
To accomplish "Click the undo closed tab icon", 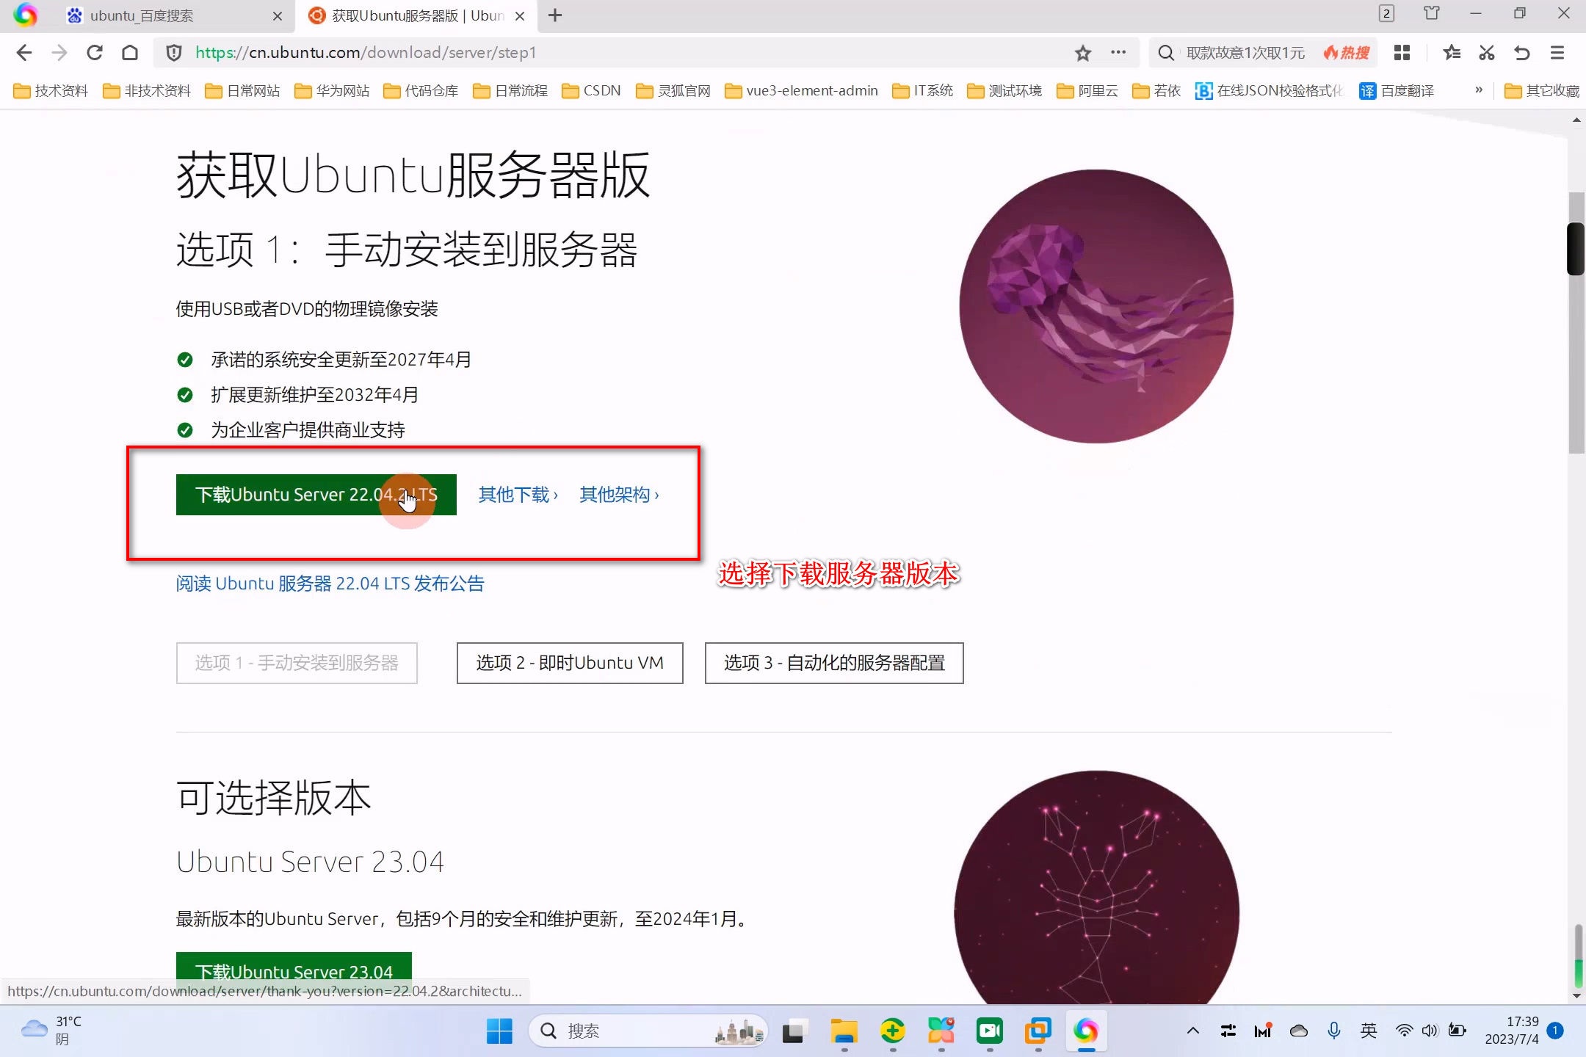I will 1522,53.
